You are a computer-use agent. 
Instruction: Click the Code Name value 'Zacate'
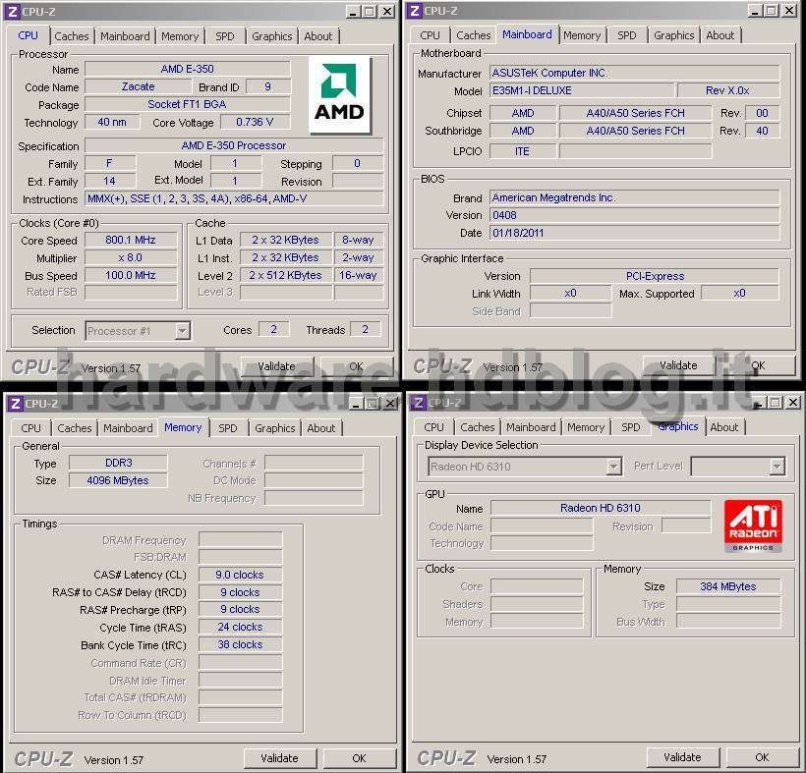point(138,86)
